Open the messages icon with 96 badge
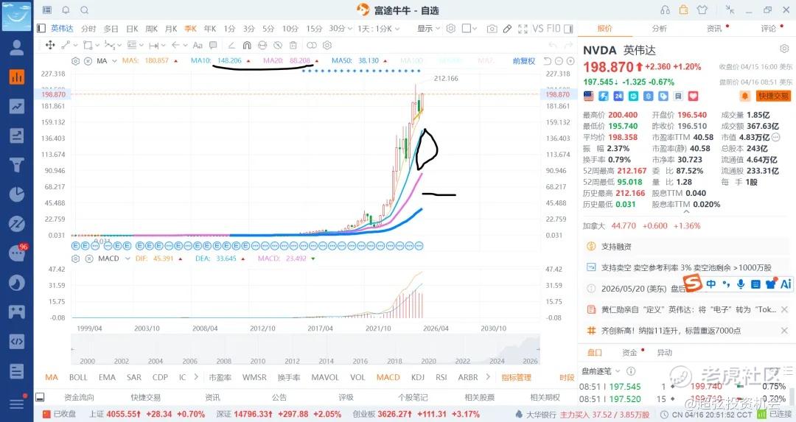The image size is (796, 422). (17, 253)
